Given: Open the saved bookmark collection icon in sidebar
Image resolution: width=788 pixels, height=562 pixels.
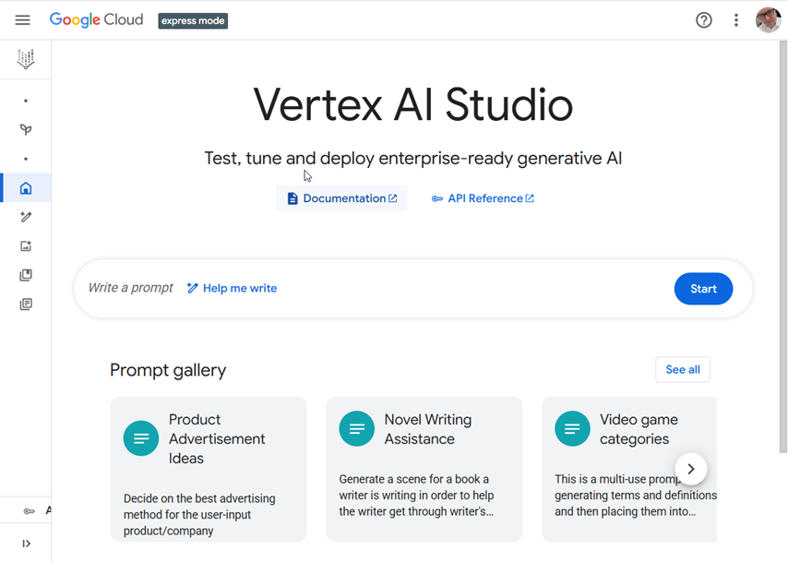Looking at the screenshot, I should pos(26,275).
